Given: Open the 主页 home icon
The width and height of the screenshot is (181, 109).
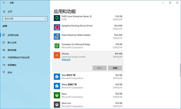Looking at the screenshot, I should click(x=4, y=11).
